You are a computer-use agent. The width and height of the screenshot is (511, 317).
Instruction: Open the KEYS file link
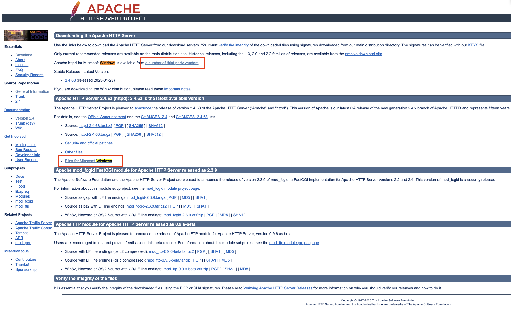[x=473, y=45]
